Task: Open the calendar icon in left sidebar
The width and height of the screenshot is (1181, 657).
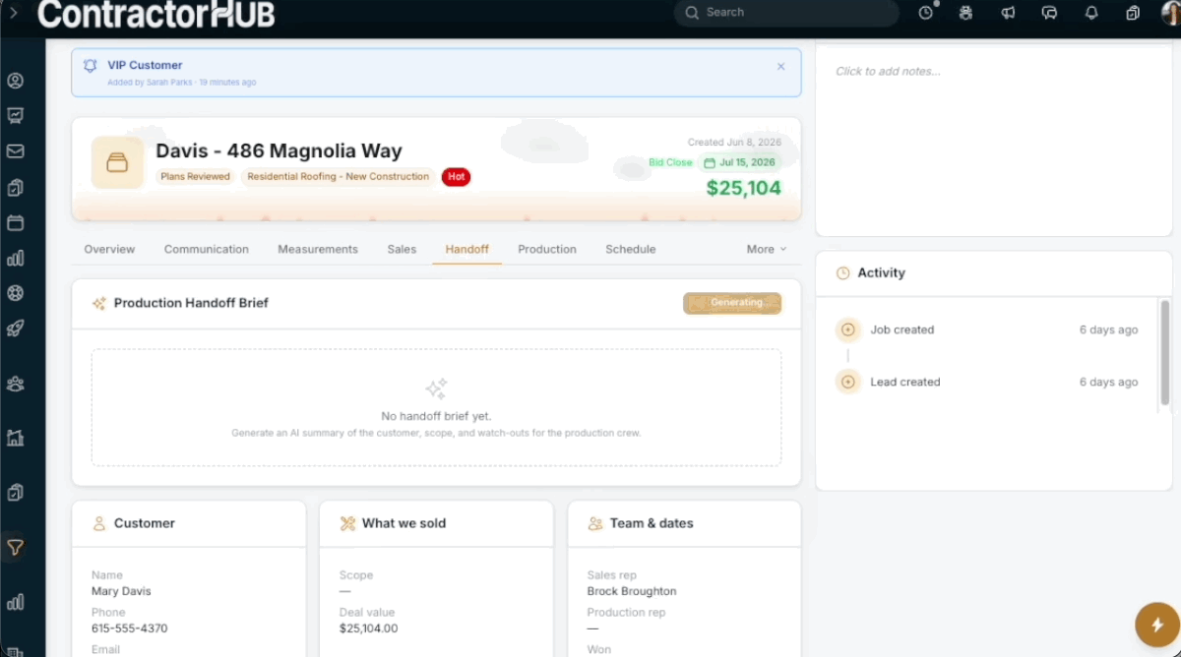Action: pos(15,222)
